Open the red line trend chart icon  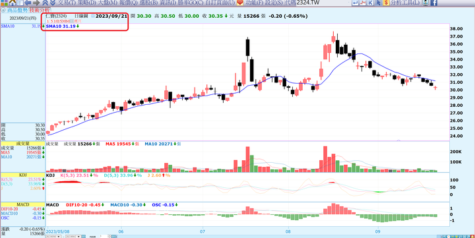pos(363,3)
